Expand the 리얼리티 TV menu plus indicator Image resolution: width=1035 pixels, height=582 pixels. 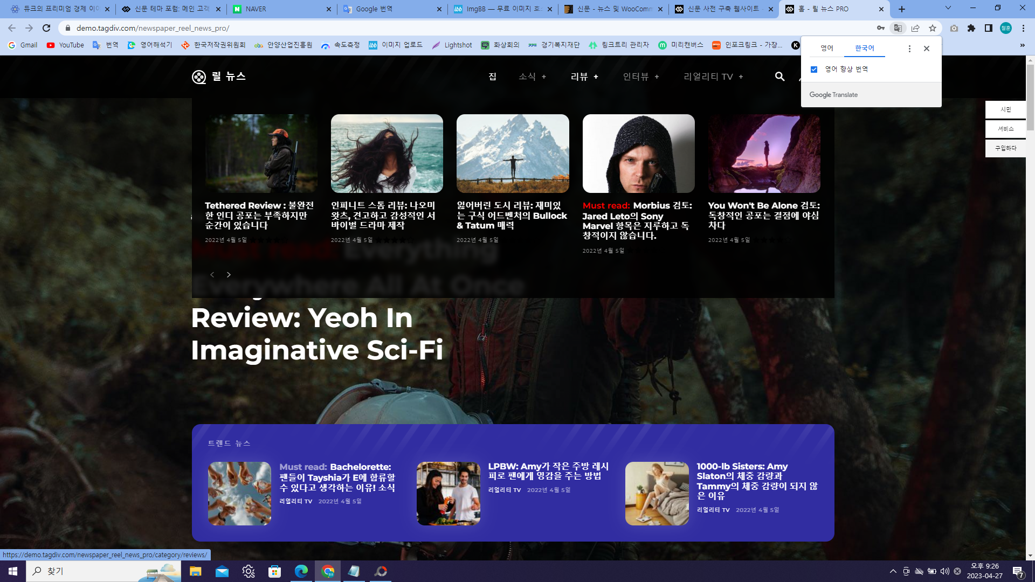(741, 77)
